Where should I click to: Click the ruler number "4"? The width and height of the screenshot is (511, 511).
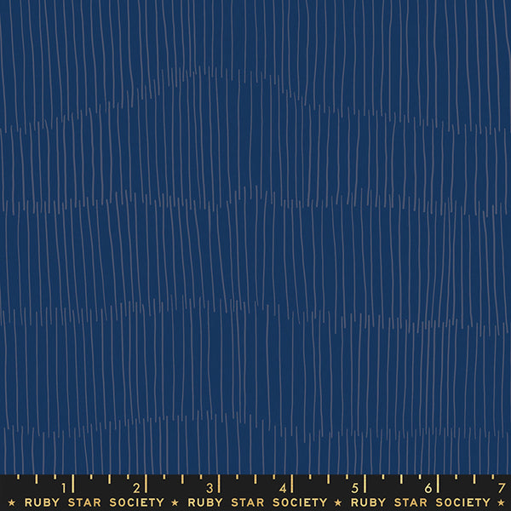click(x=283, y=488)
